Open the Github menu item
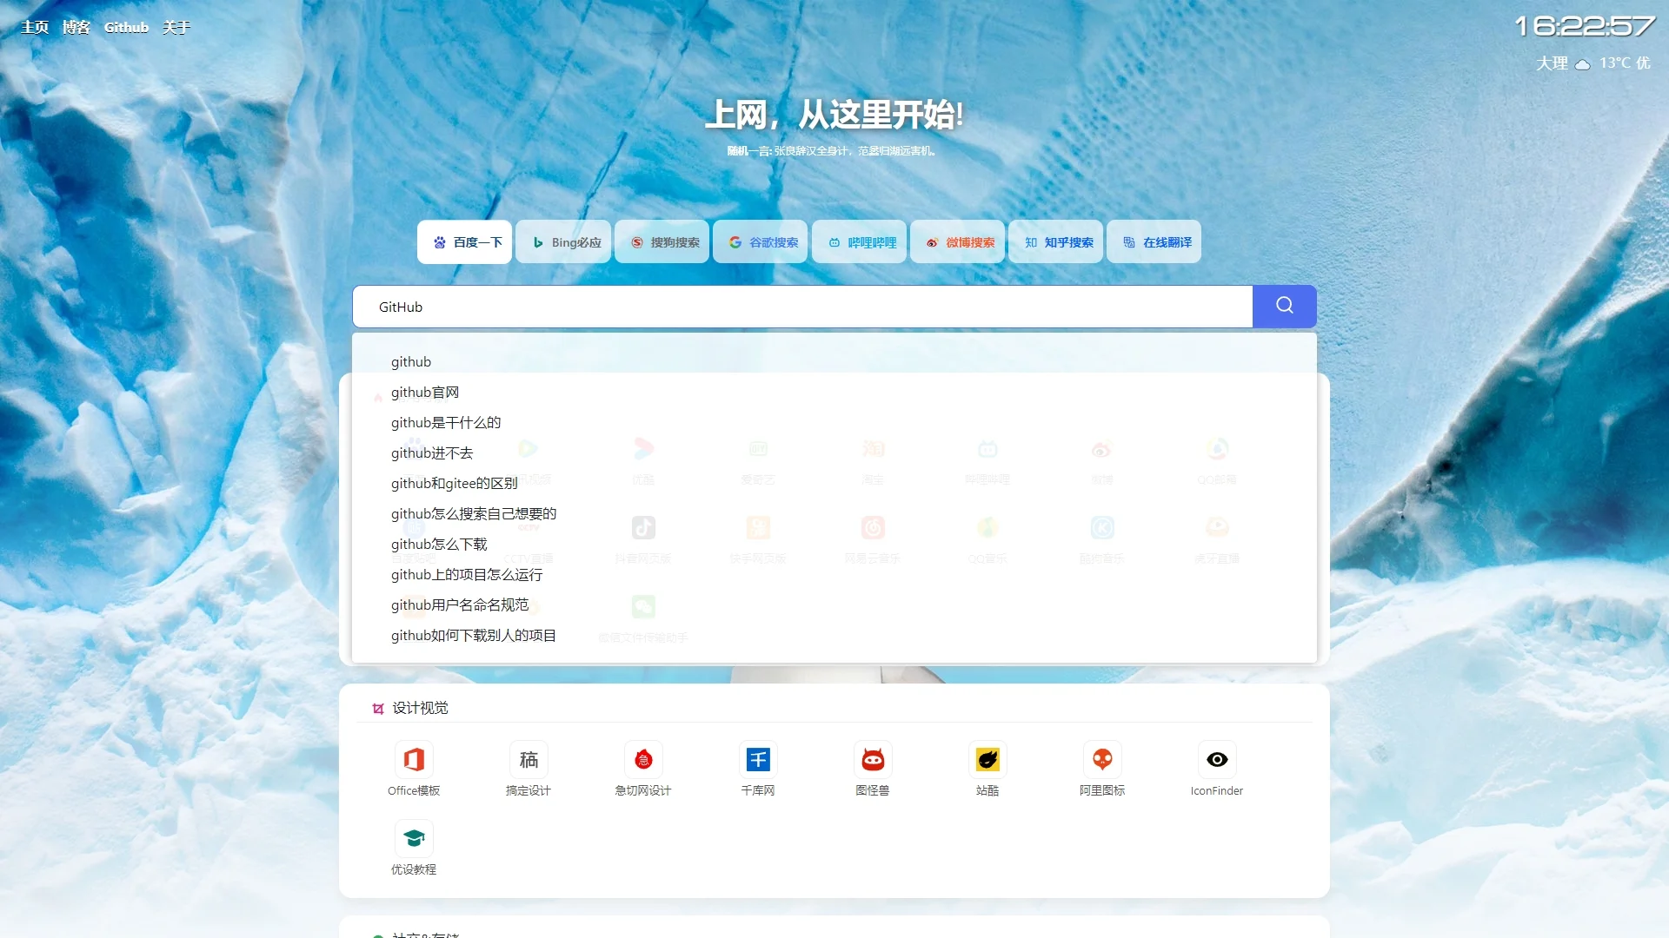The height and width of the screenshot is (938, 1669). 127,27
